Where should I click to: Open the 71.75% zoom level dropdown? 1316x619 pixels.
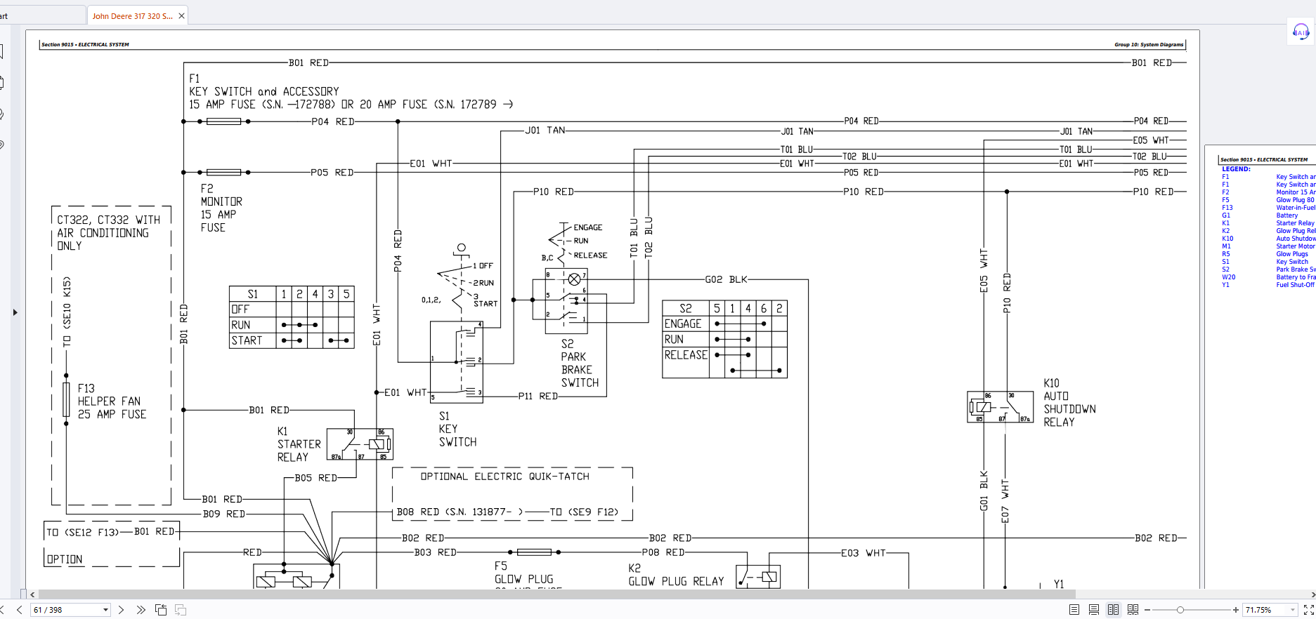click(1292, 610)
